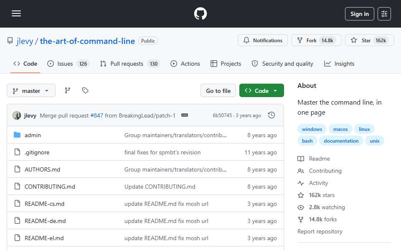Open the admin row 'Group maintainers' commit message
The image size is (401, 251).
pyautogui.click(x=175, y=135)
